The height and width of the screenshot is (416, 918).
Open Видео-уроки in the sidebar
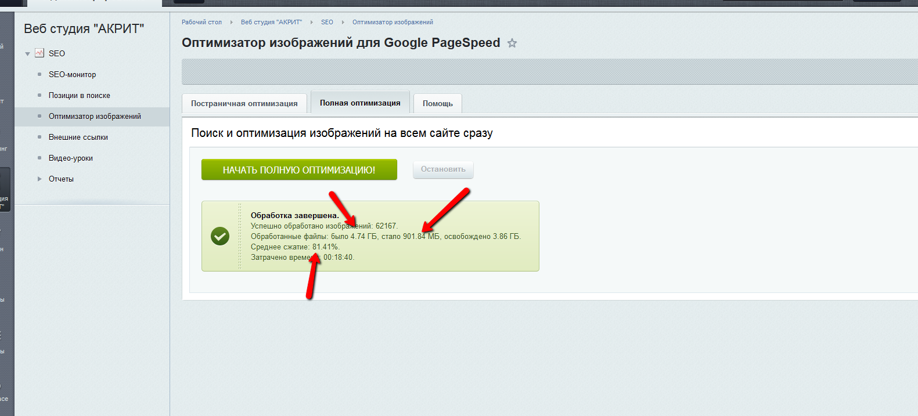click(71, 158)
